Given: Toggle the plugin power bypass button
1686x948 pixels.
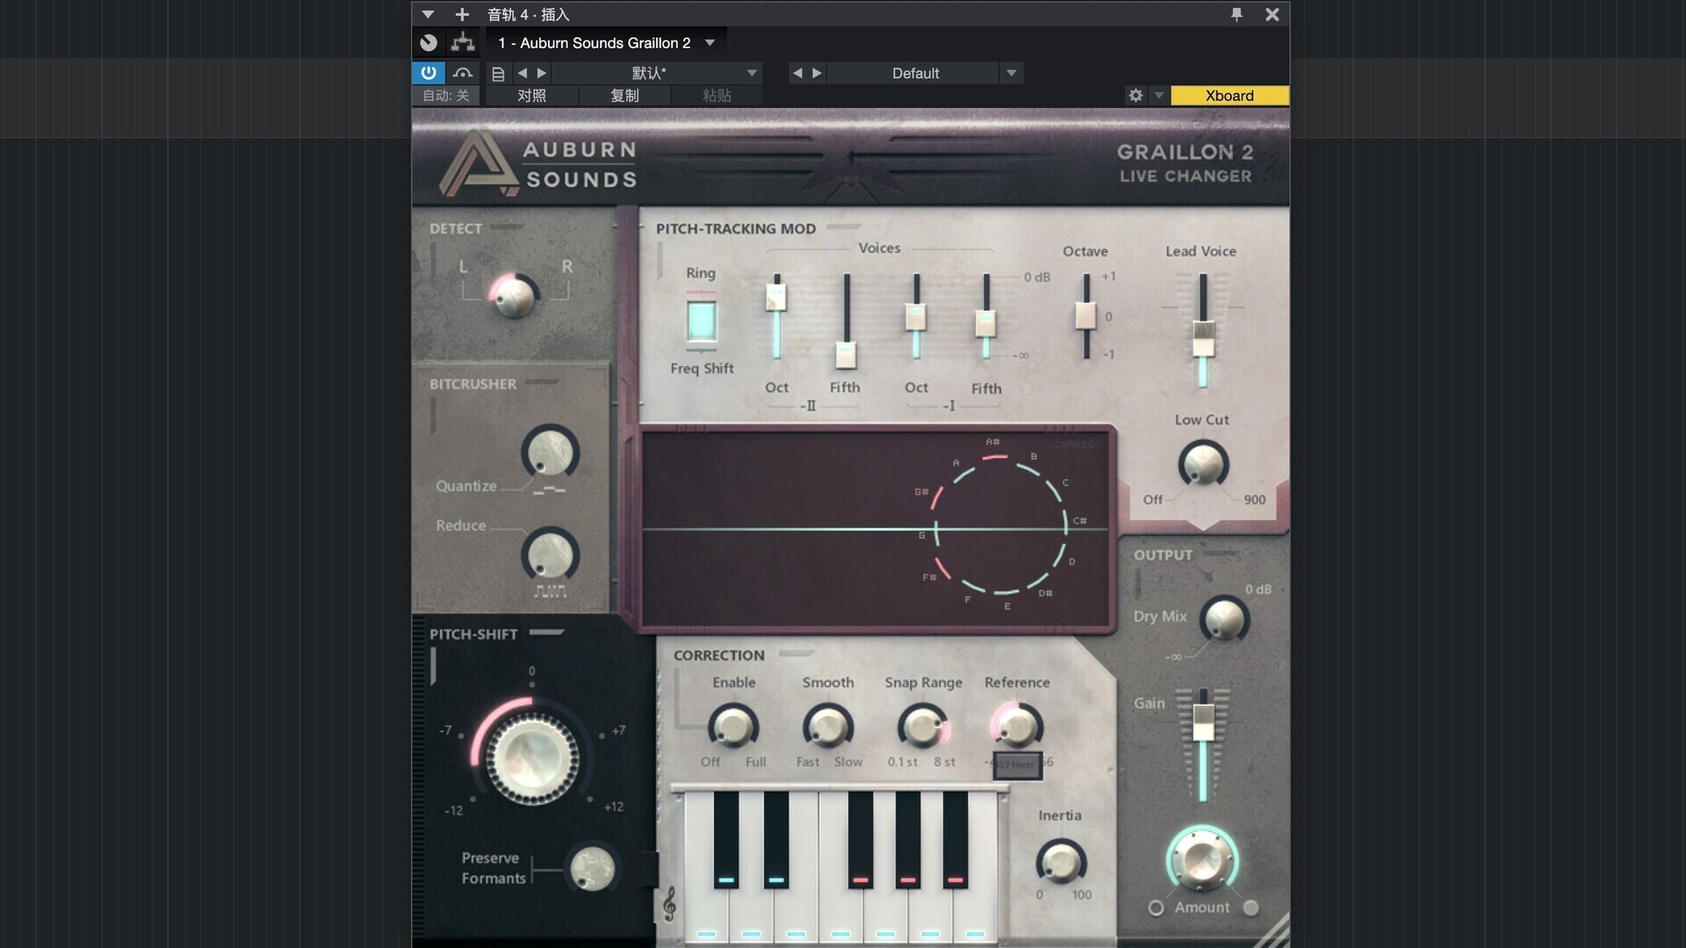Looking at the screenshot, I should (x=429, y=73).
